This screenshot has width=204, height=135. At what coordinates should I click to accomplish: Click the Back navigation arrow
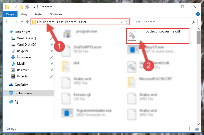point(8,22)
